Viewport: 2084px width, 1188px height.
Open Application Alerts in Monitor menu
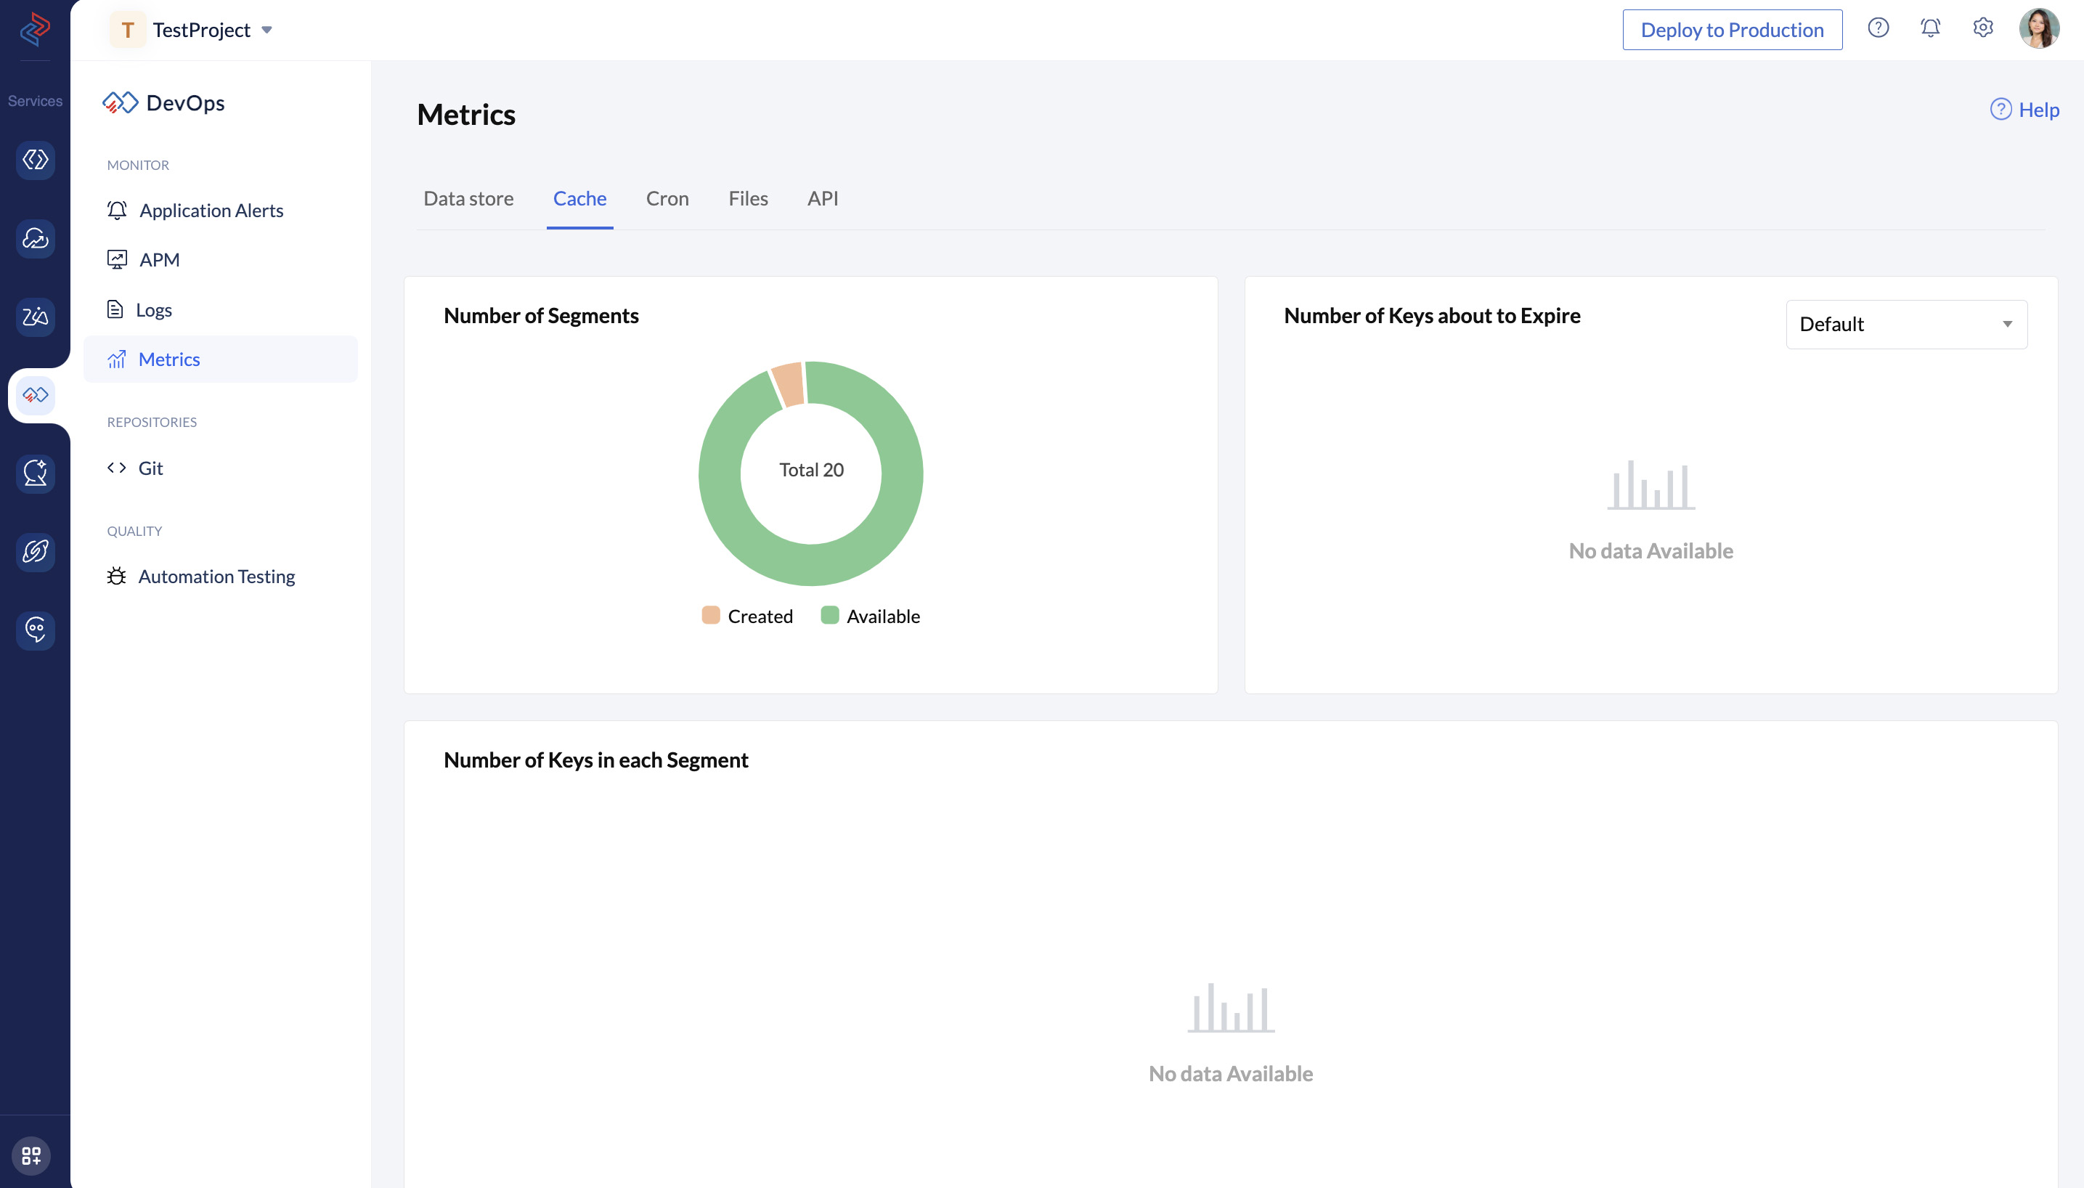pyautogui.click(x=211, y=211)
